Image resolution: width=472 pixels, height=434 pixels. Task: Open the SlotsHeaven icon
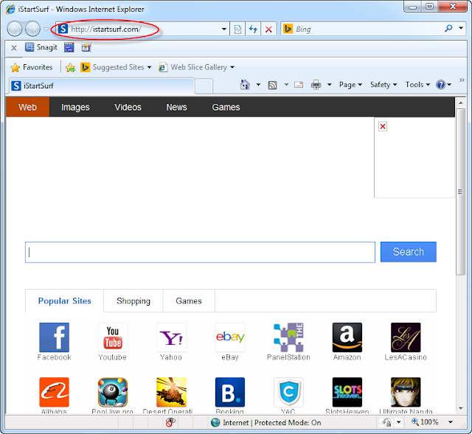(x=347, y=392)
